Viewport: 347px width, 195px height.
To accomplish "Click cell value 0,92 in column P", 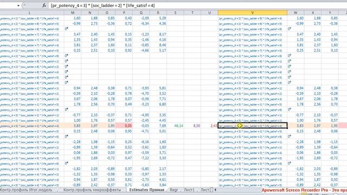I will [x=128, y=50].
